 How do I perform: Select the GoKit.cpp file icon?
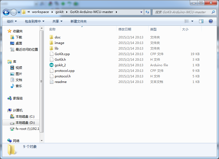tap(51, 54)
